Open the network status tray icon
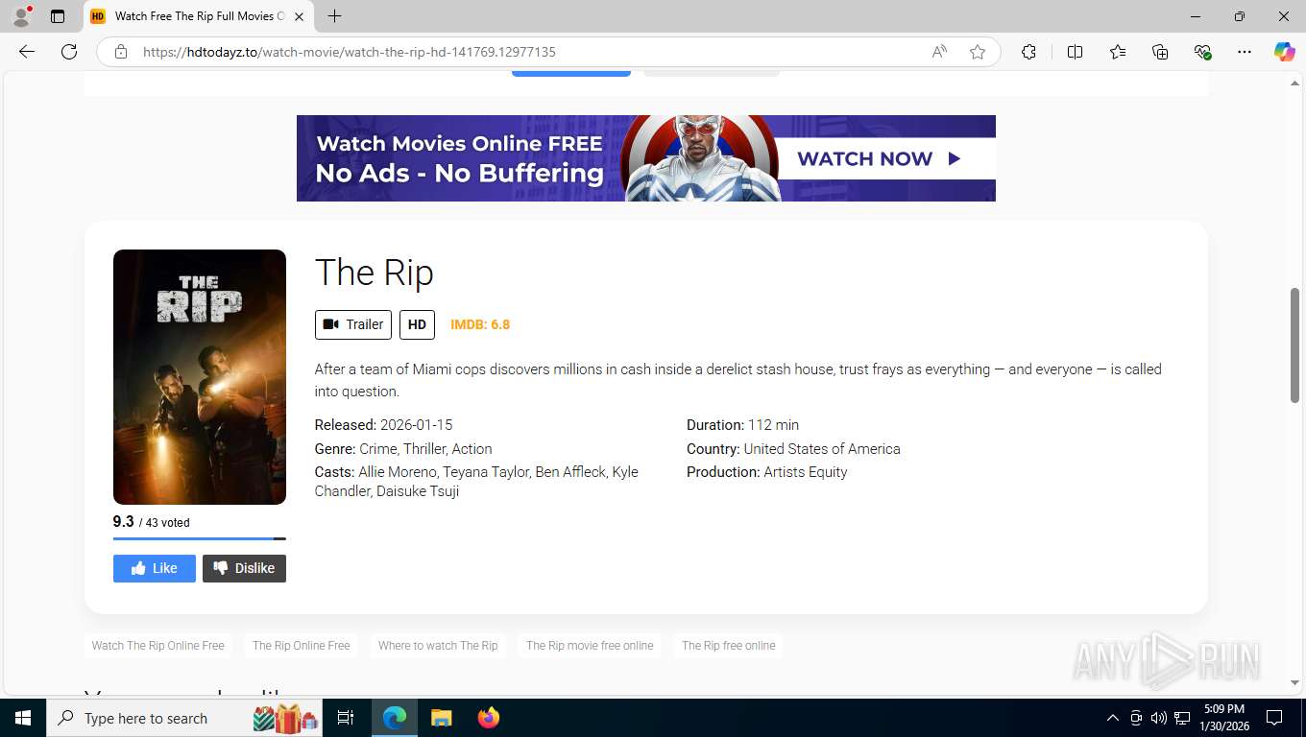Viewport: 1306px width, 737px height. tap(1182, 718)
